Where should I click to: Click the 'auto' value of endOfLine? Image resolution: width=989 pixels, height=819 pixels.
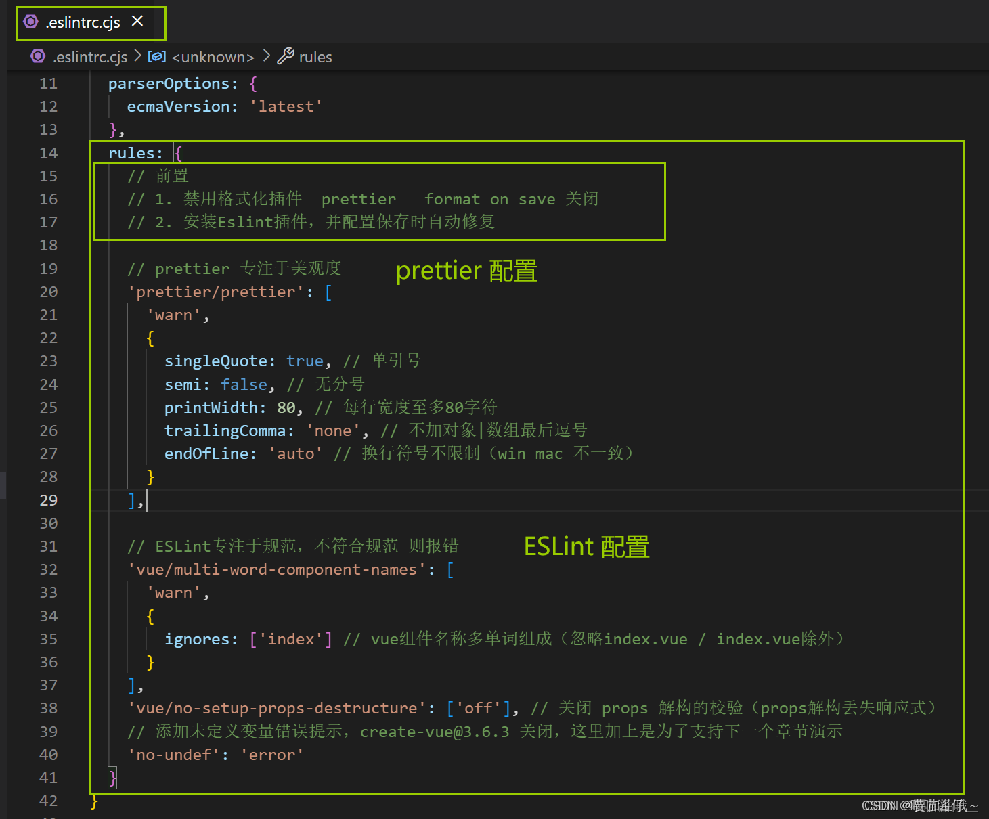(295, 453)
